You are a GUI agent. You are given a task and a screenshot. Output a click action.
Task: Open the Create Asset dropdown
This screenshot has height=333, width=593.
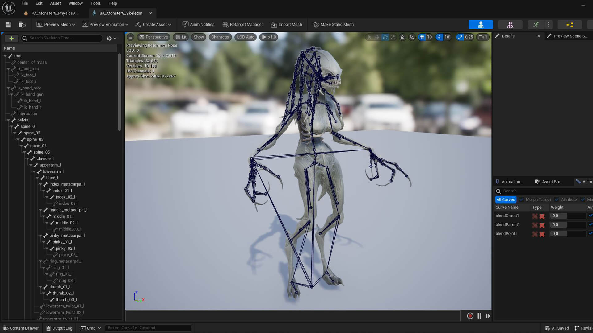tap(154, 24)
